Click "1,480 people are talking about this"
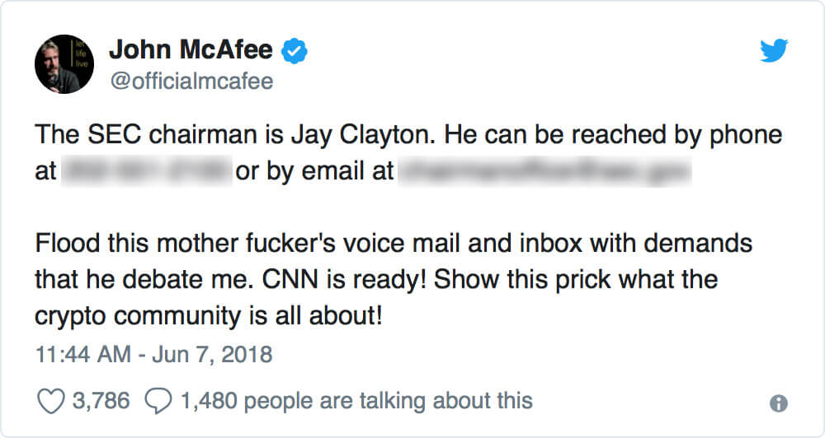The image size is (825, 438). (356, 401)
